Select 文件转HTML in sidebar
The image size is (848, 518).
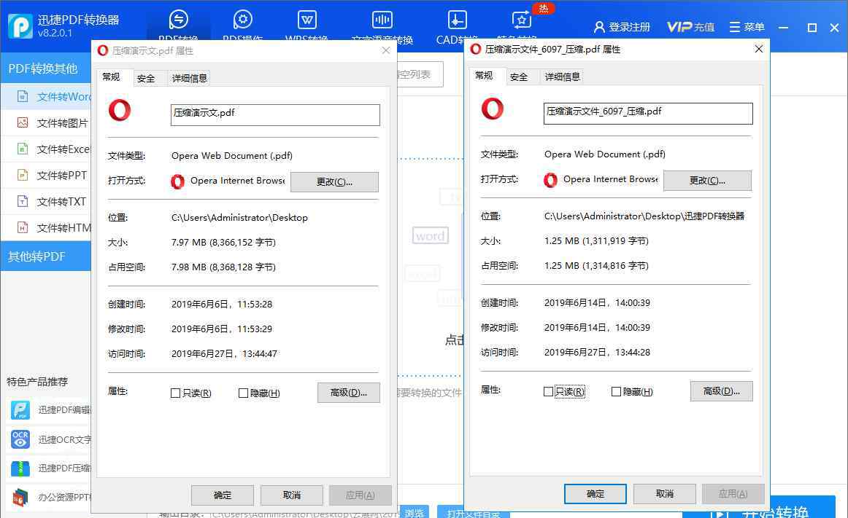[x=46, y=228]
